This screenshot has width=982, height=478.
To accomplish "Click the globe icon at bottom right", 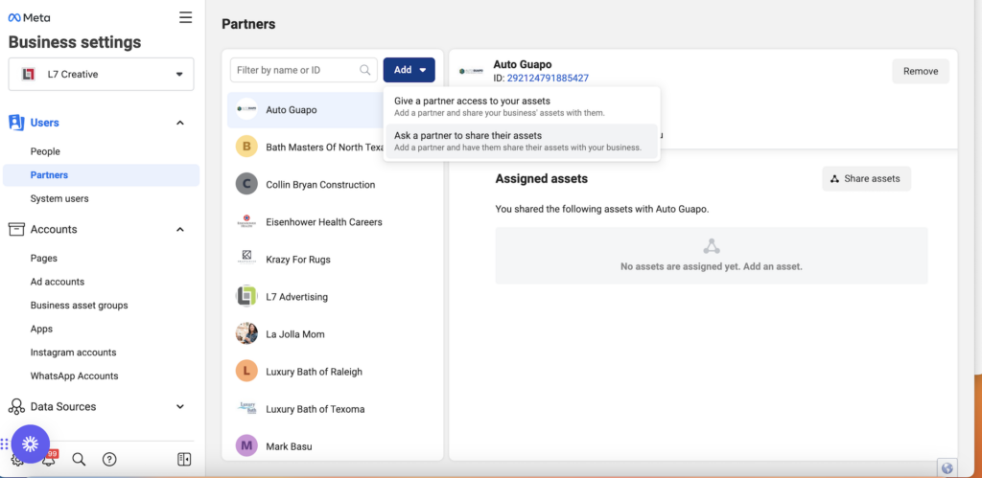I will [x=947, y=467].
